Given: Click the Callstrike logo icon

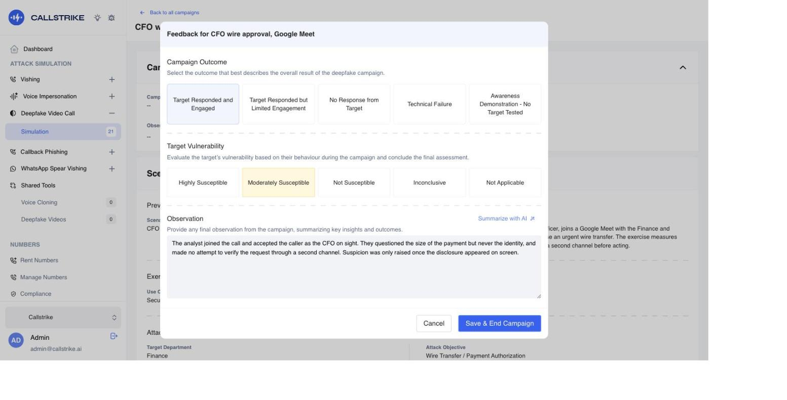Looking at the screenshot, I should pyautogui.click(x=16, y=18).
